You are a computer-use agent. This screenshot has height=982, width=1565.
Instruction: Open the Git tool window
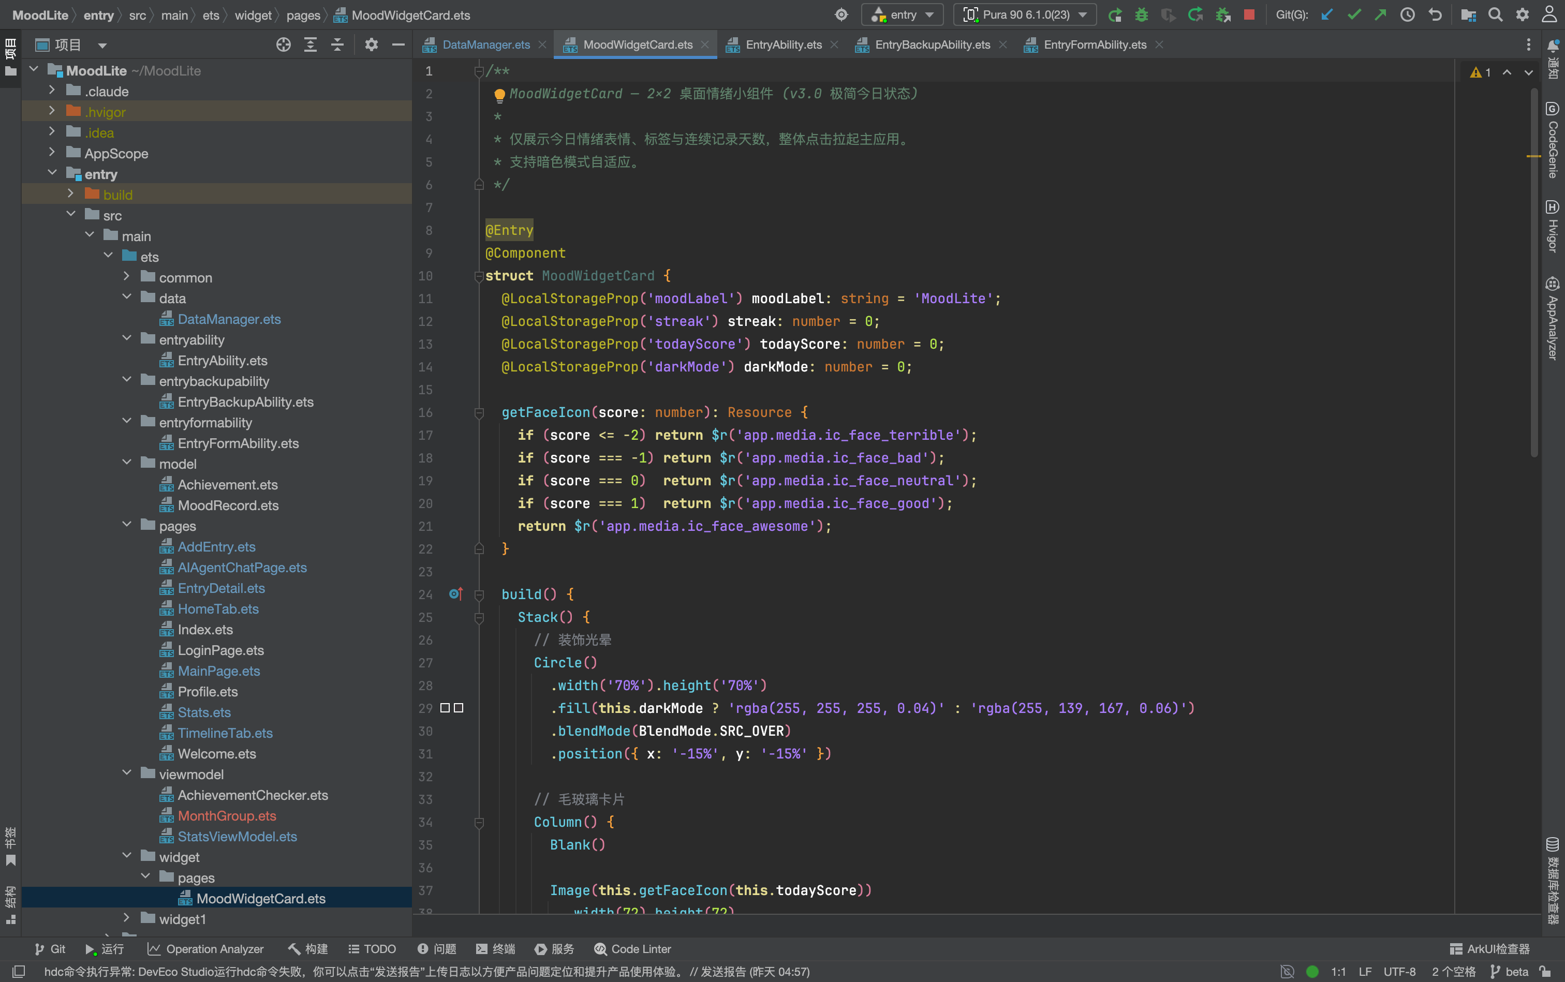click(50, 949)
